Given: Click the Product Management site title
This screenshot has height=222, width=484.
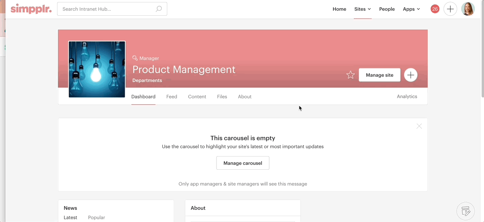Looking at the screenshot, I should (x=184, y=69).
